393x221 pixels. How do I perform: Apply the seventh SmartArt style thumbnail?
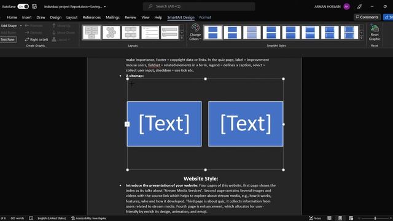coord(330,33)
